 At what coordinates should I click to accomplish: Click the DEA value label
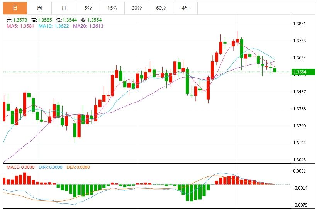(x=78, y=167)
